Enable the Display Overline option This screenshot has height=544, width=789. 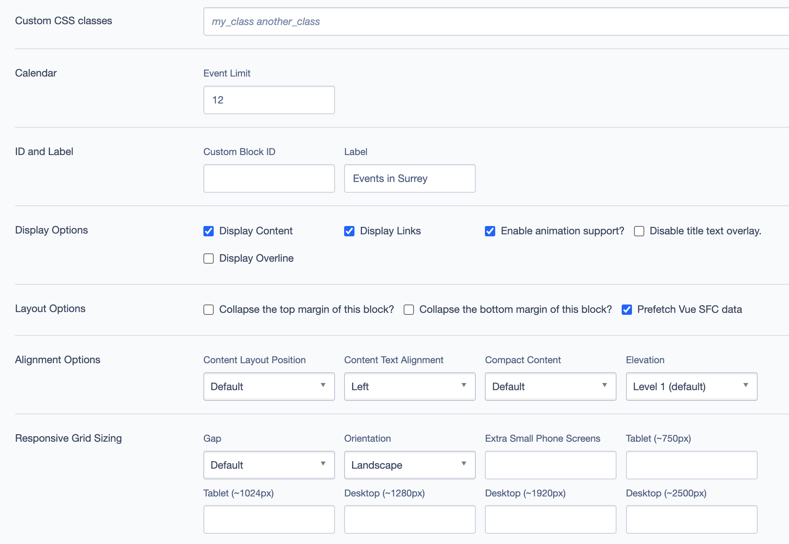pos(209,259)
